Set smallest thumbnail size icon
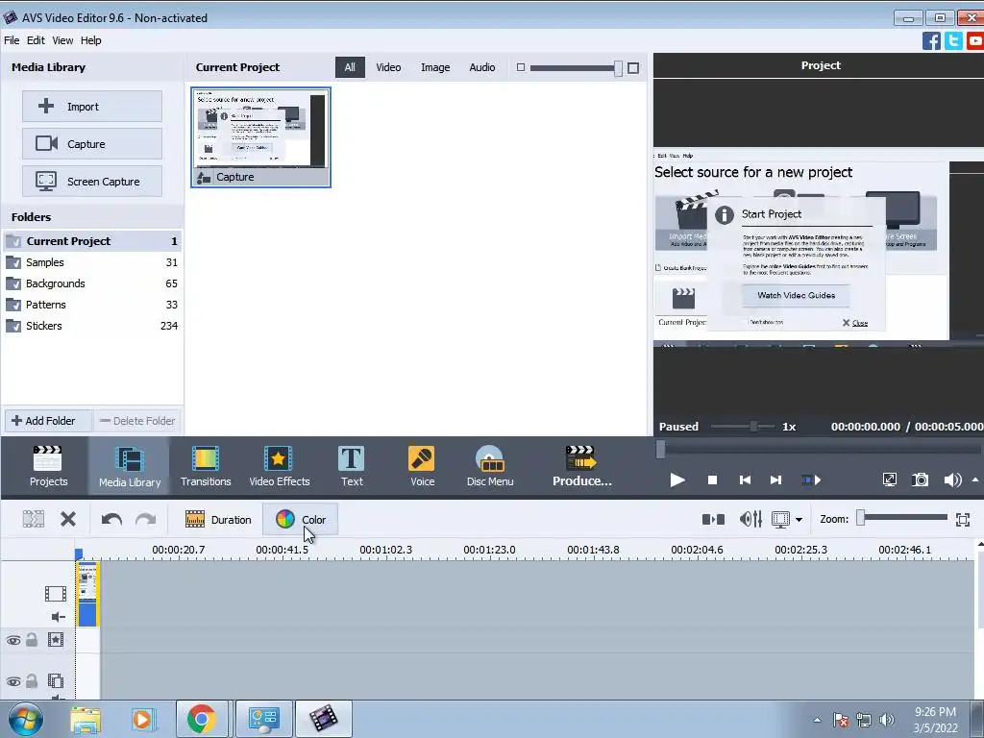 coord(520,67)
